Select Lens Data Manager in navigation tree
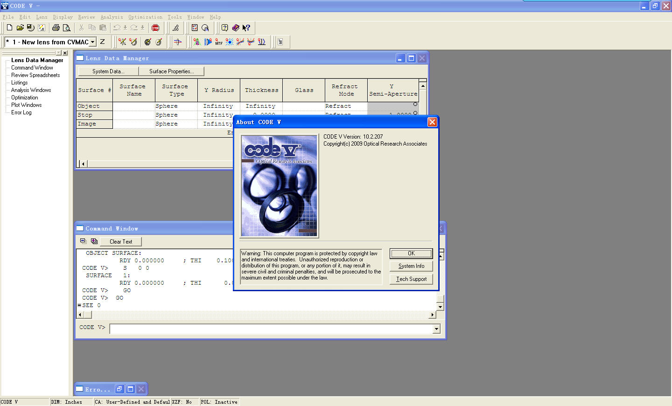The height and width of the screenshot is (406, 672). tap(37, 60)
